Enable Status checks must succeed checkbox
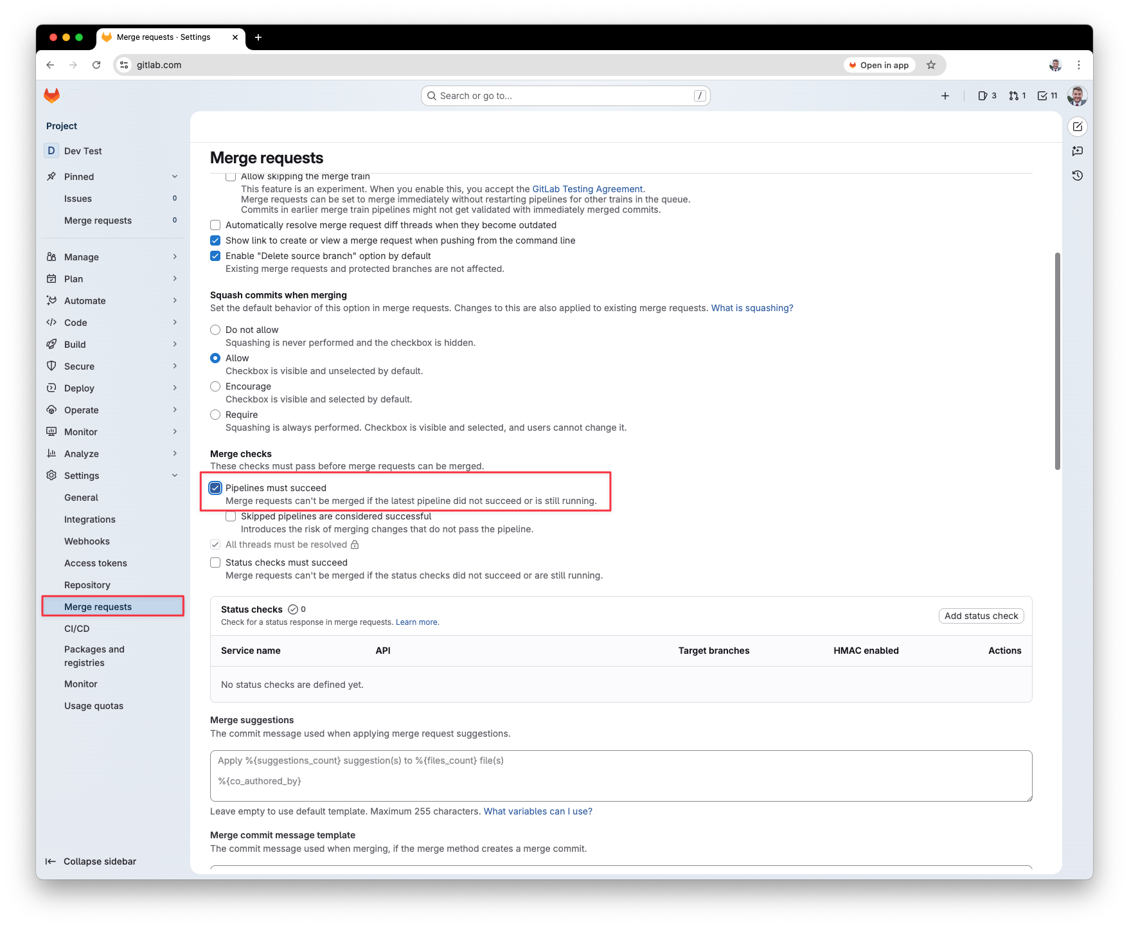Image resolution: width=1129 pixels, height=927 pixels. coord(215,562)
